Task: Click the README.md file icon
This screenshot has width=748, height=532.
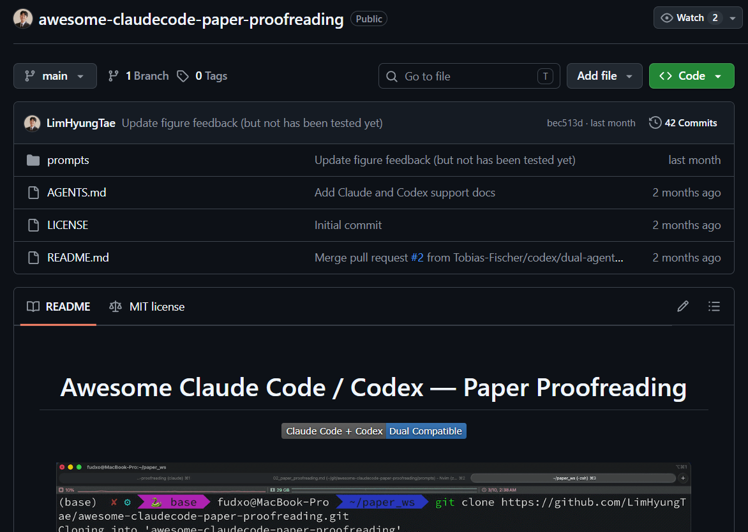Action: 33,258
